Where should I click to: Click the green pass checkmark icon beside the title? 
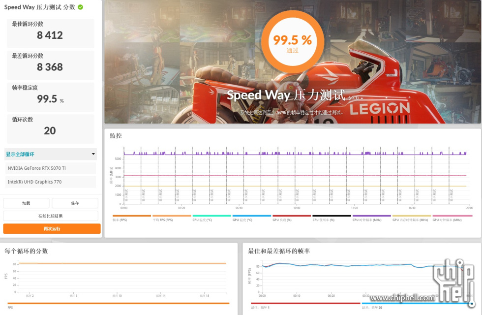click(x=80, y=7)
